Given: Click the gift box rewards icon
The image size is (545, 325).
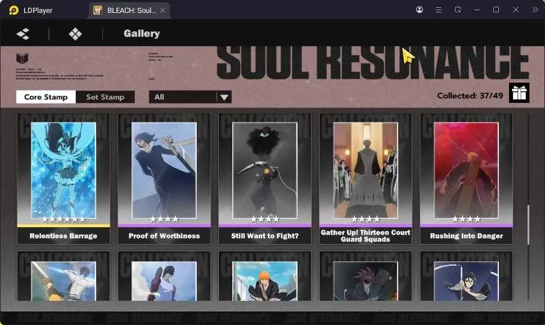Looking at the screenshot, I should pos(519,93).
